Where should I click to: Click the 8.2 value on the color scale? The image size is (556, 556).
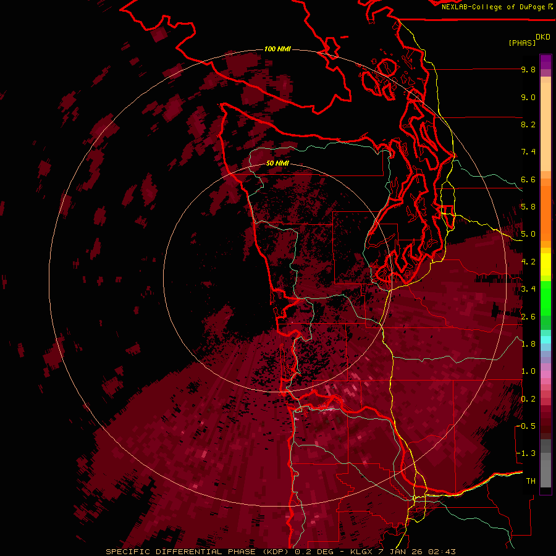528,124
